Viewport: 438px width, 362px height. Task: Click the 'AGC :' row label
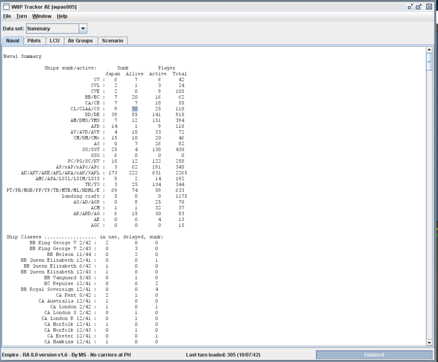click(98, 225)
